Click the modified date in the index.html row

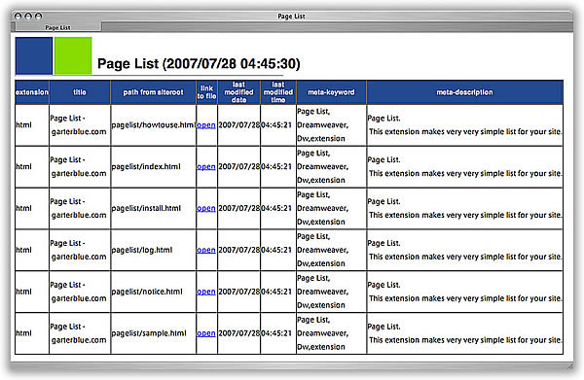(x=238, y=167)
